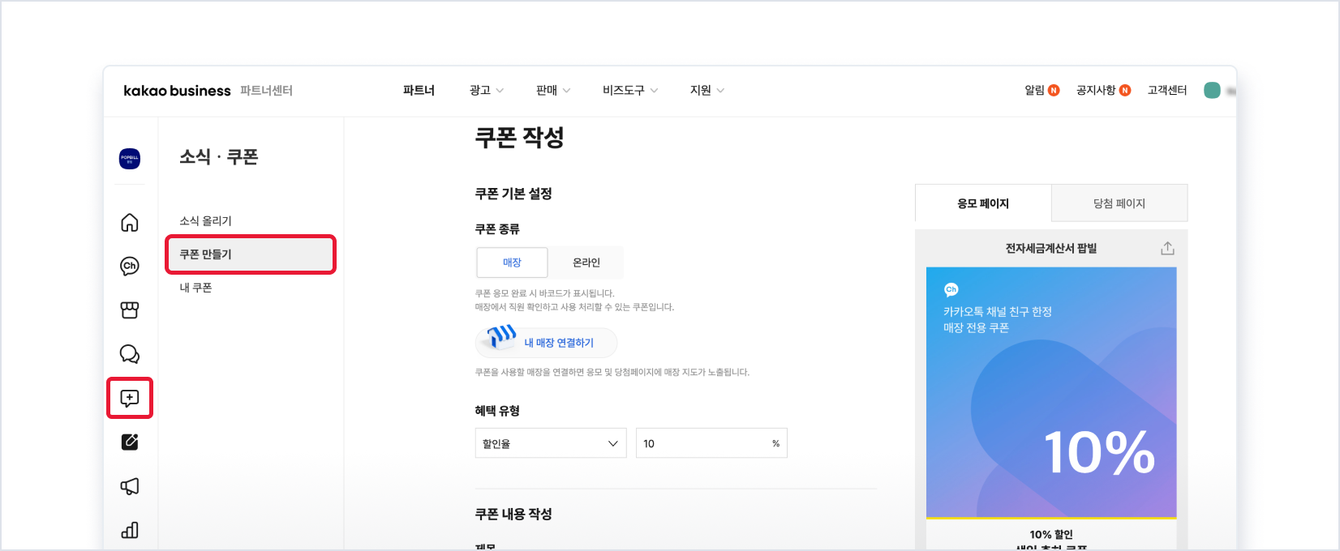Click the green profile avatar at top right
The image size is (1340, 551).
(x=1212, y=91)
